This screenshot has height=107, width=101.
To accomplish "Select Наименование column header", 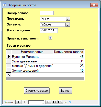I will [x=32, y=52].
